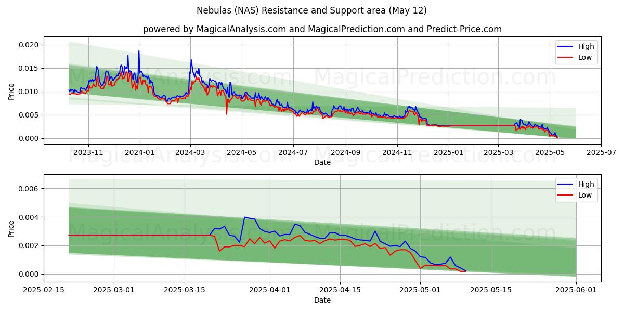The height and width of the screenshot is (312, 624).
Task: Click the "2024-05" tick label on the top chart
Action: [x=242, y=152]
